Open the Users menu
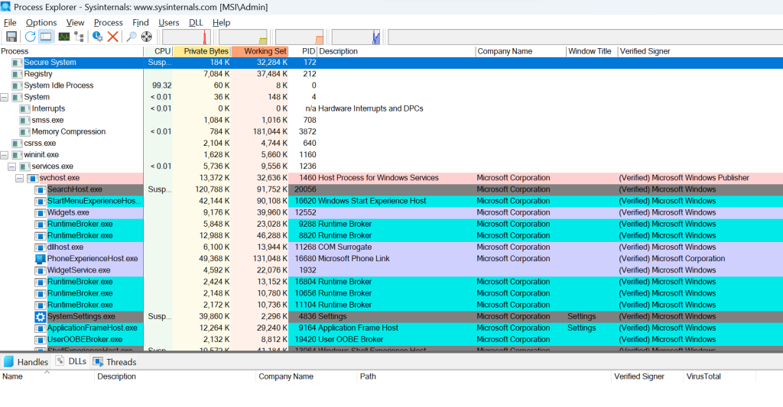783x407 pixels. (169, 22)
